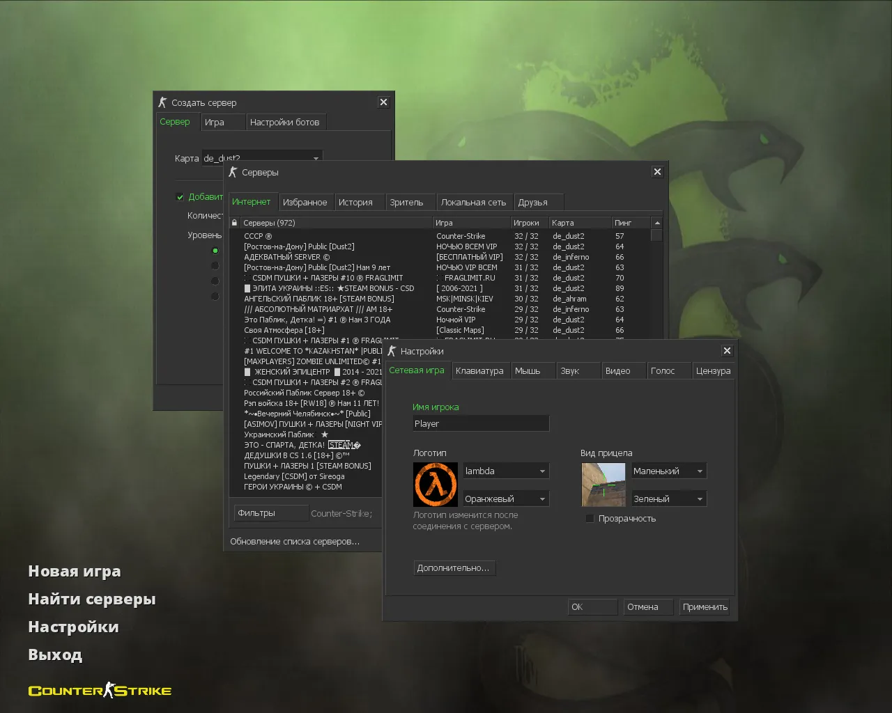Click the crosshair preview image

click(603, 485)
